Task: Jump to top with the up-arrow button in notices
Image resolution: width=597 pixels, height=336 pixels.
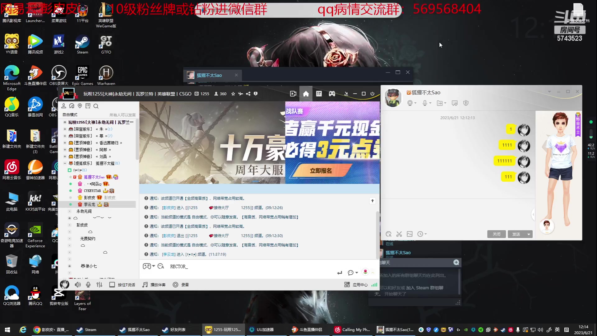Action: point(373,201)
